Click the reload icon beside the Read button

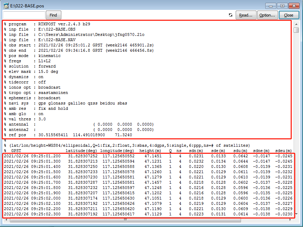[x=230, y=15]
